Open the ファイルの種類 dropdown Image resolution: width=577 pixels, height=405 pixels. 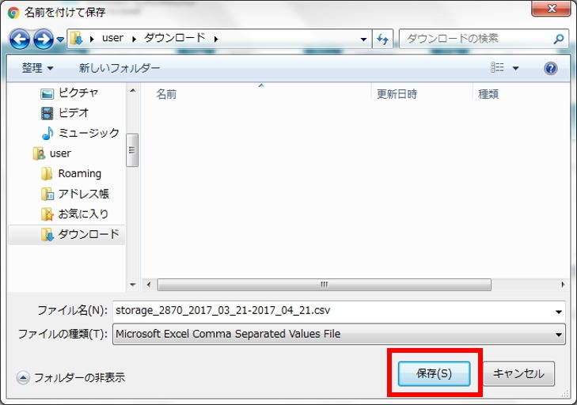[x=339, y=334]
